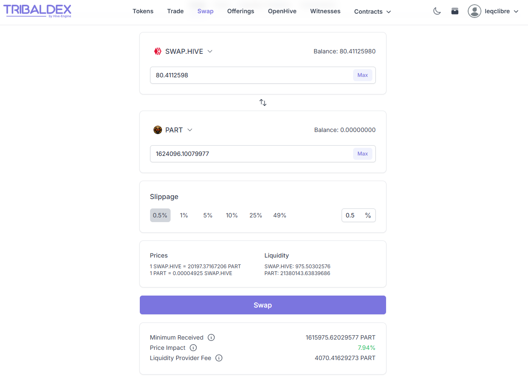Click the TribalDex logo
528x378 pixels.
pos(38,11)
